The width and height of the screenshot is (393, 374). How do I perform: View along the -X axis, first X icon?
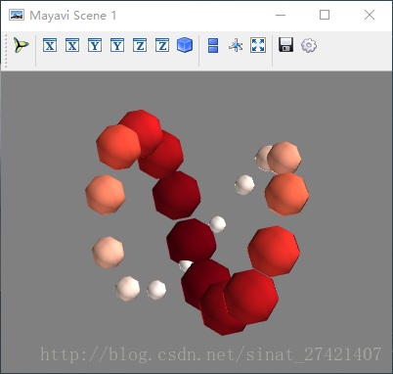pos(50,45)
